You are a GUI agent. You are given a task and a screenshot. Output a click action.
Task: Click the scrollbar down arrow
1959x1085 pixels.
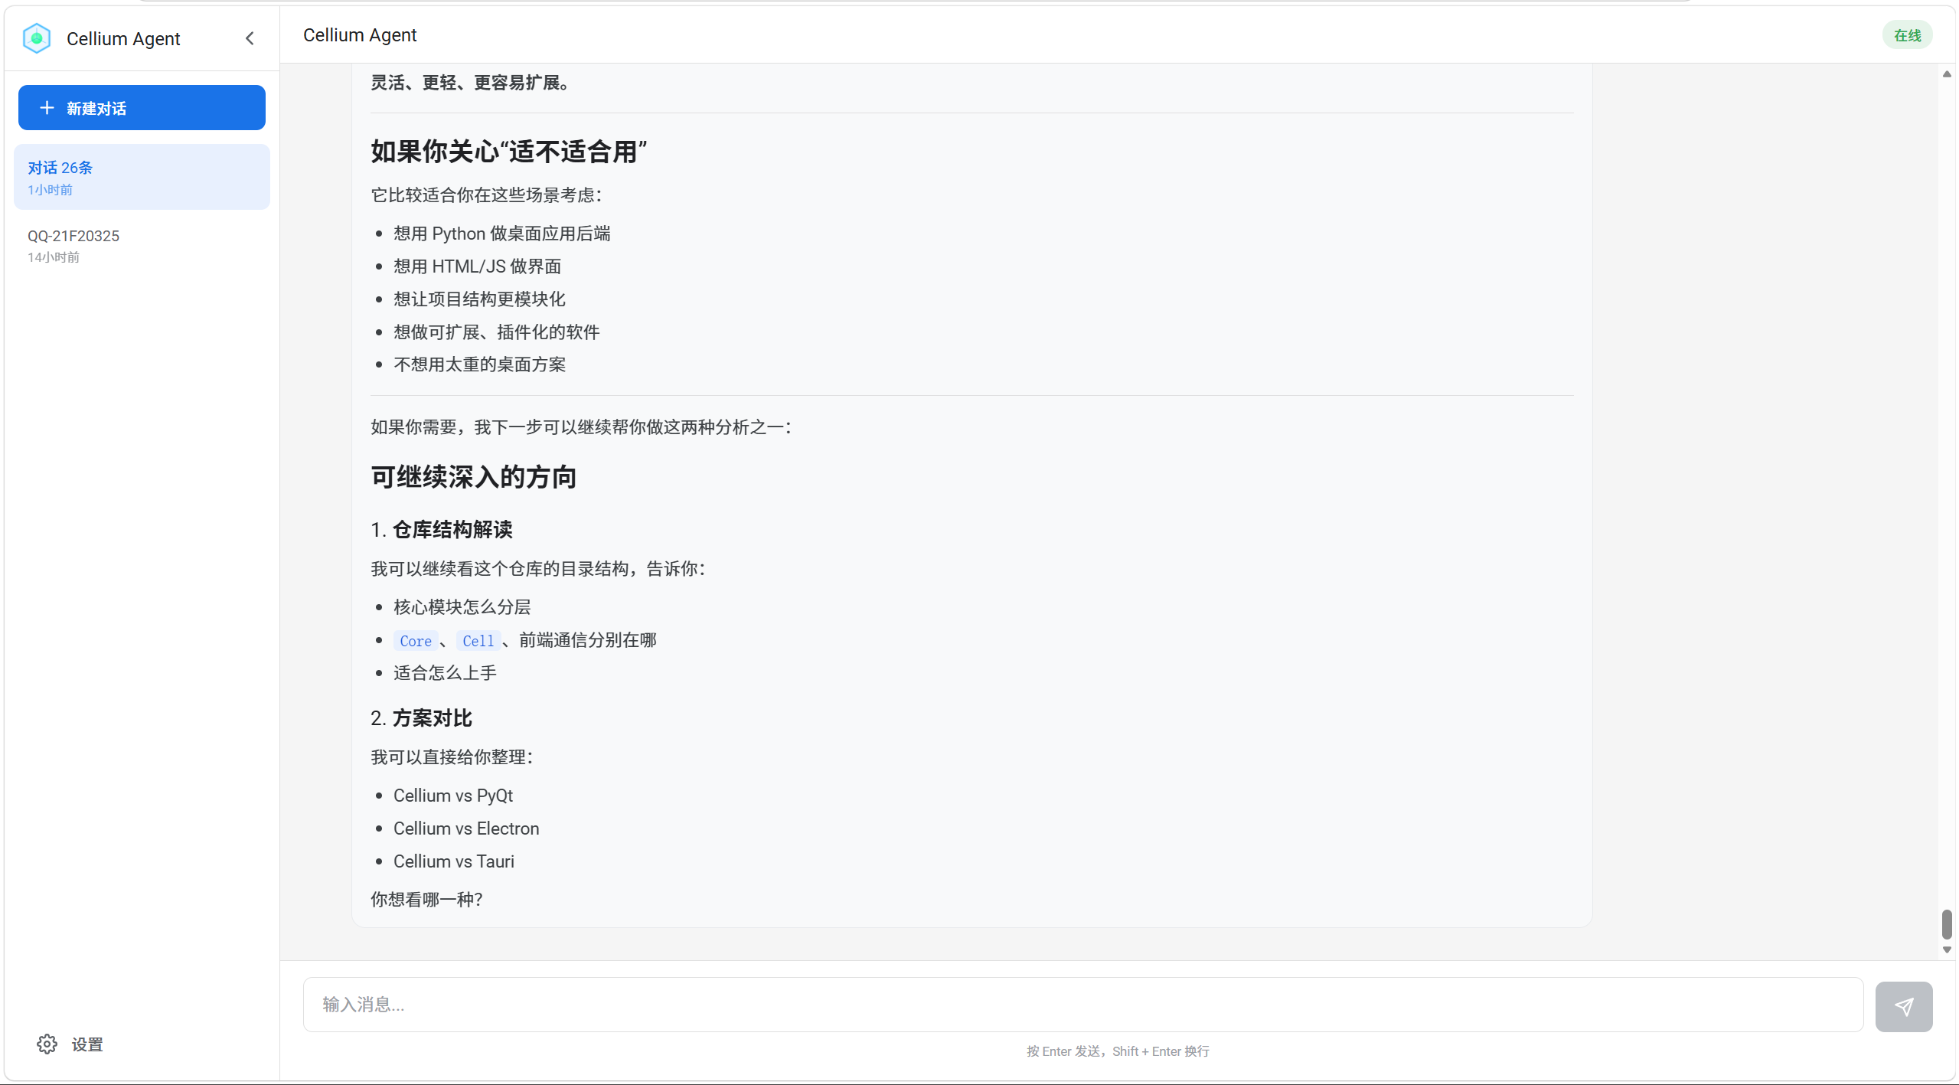(1947, 949)
